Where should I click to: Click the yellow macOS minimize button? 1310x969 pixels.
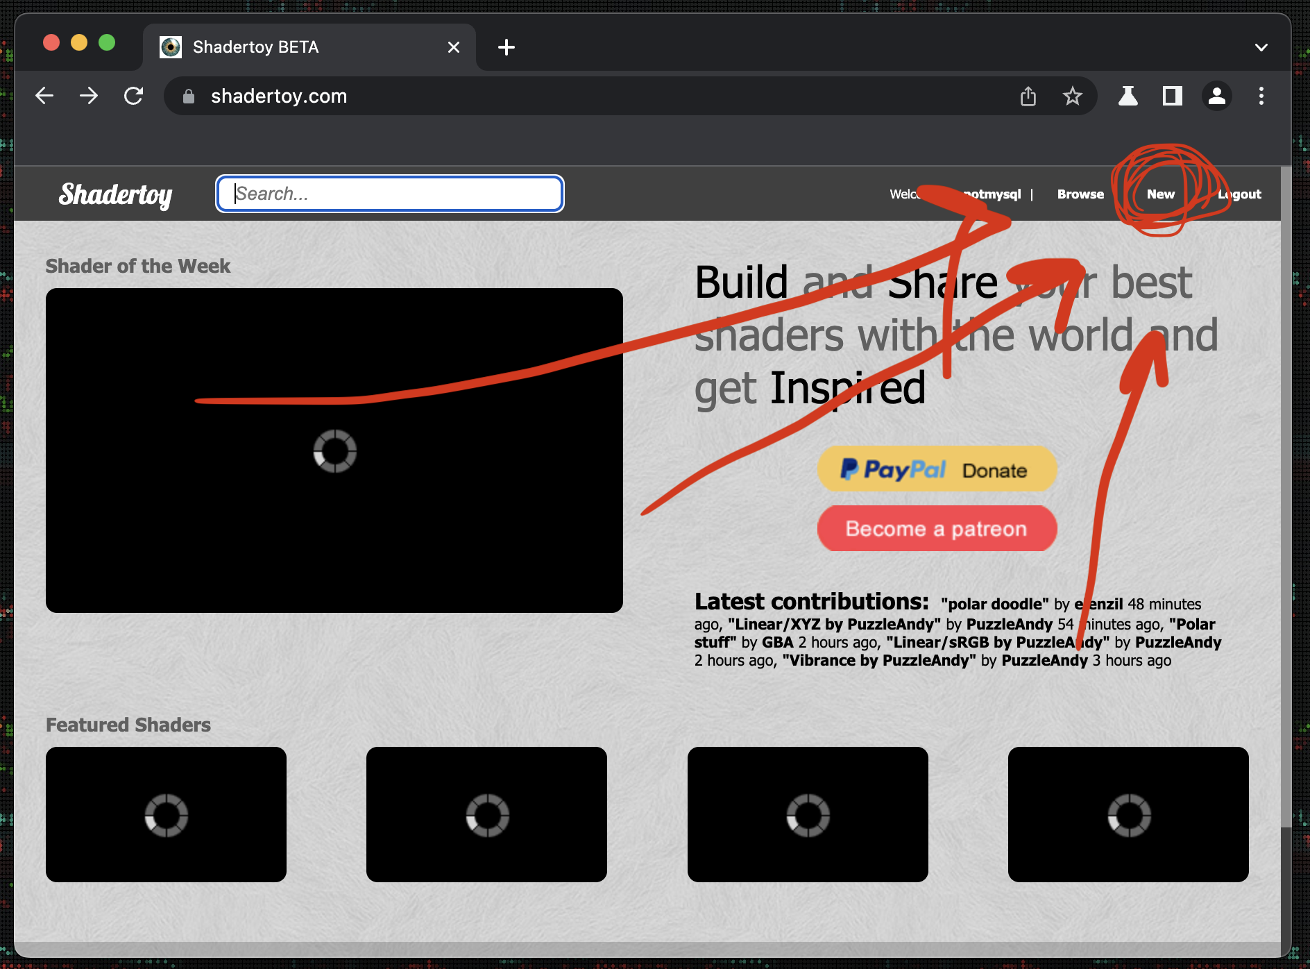[79, 42]
